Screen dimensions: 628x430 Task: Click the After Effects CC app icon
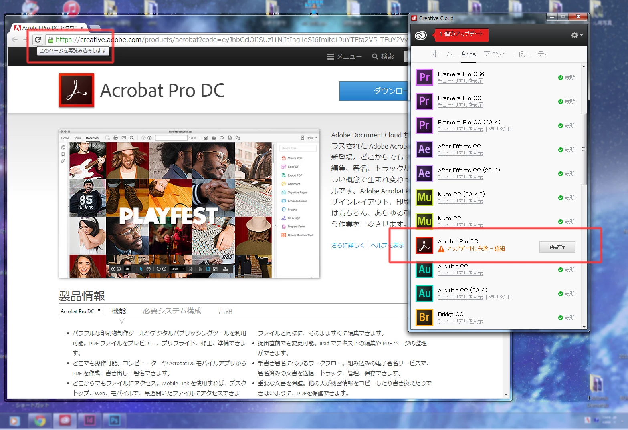point(424,149)
